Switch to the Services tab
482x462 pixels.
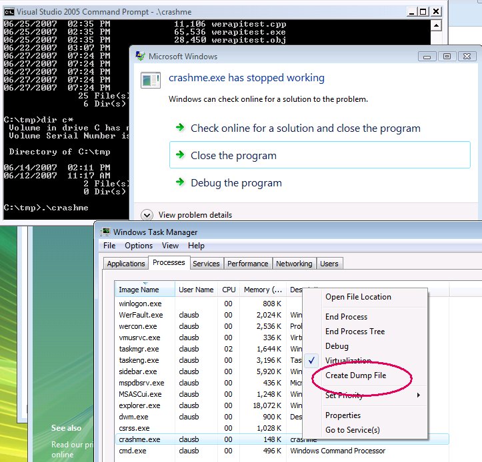206,264
